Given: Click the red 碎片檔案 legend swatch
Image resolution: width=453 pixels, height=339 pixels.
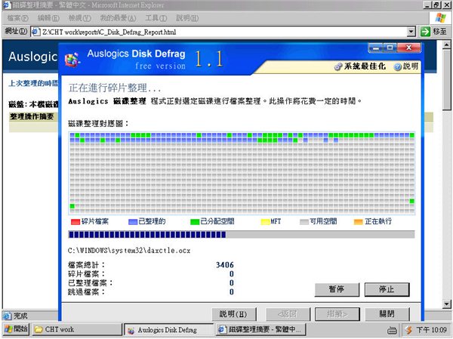Looking at the screenshot, I should pyautogui.click(x=75, y=222).
